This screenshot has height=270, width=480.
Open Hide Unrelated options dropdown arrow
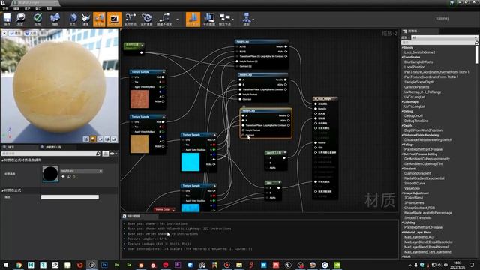point(177,19)
